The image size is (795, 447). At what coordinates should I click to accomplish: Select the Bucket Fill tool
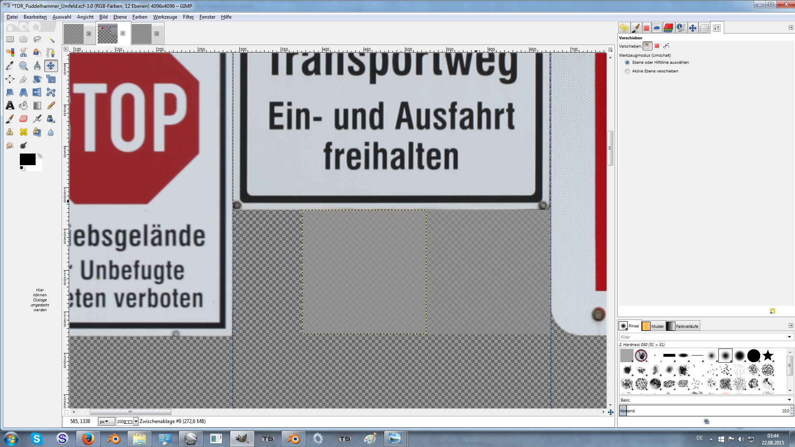(24, 106)
